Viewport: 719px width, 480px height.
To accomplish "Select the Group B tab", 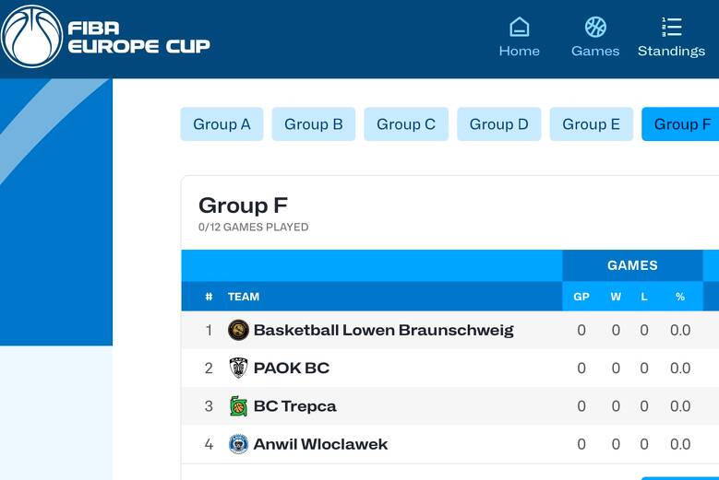I will coord(314,124).
